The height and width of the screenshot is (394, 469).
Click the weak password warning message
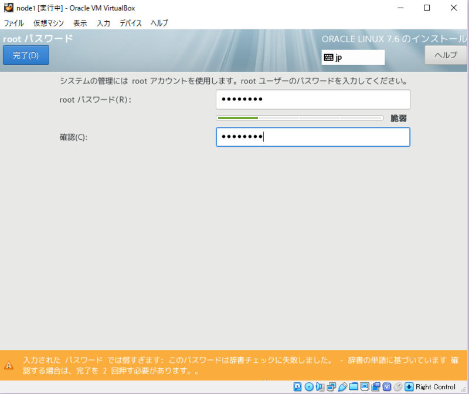tap(241, 365)
